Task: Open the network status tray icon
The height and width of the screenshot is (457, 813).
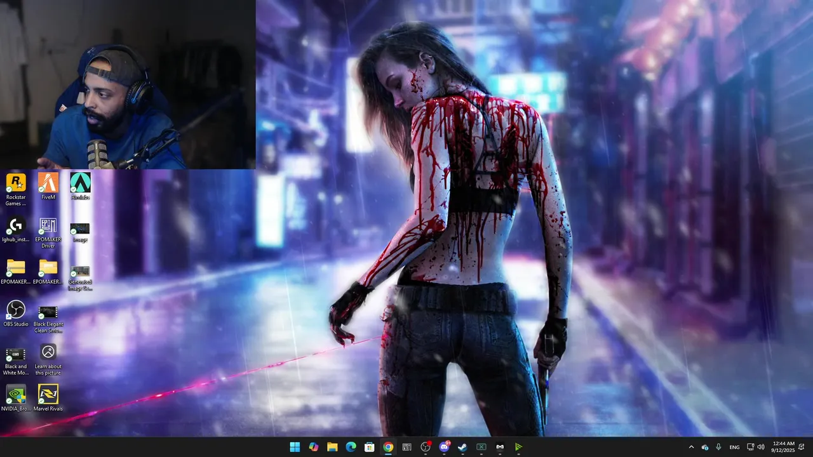Action: click(x=750, y=447)
